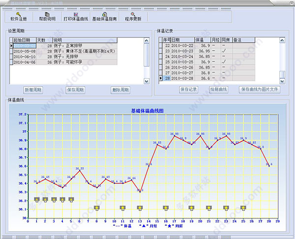295x239 pixels.
Task: Click 同房 check mark for 2010-03-23
Action: (224, 51)
